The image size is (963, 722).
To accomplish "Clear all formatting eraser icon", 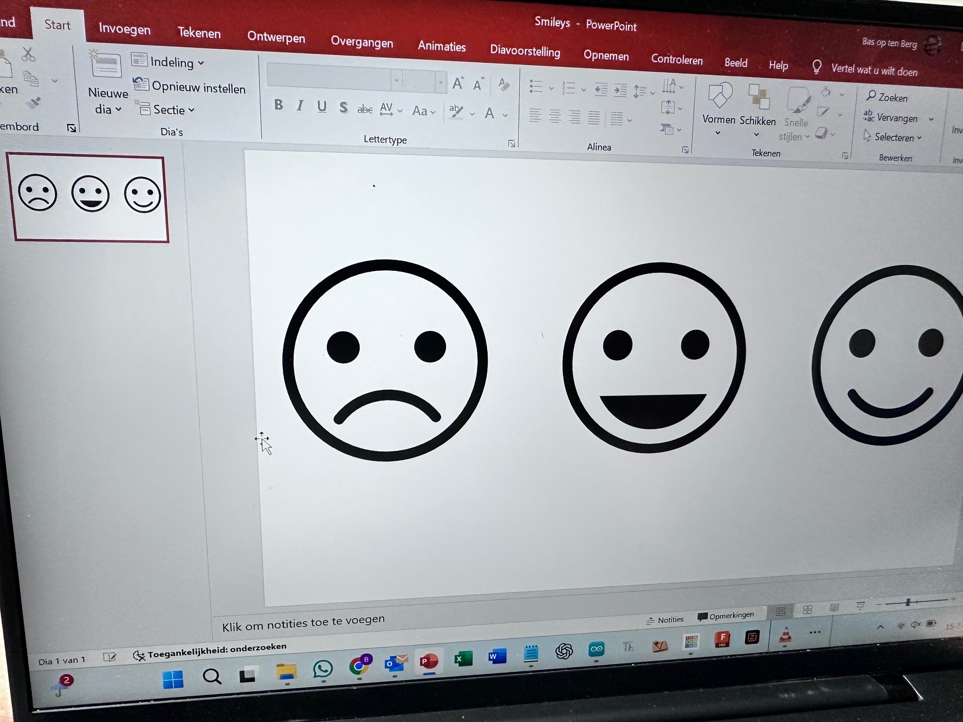I will coord(503,85).
